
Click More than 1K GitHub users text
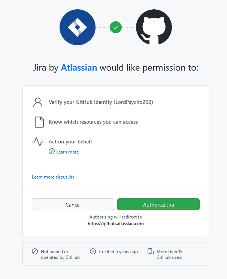[170, 254]
